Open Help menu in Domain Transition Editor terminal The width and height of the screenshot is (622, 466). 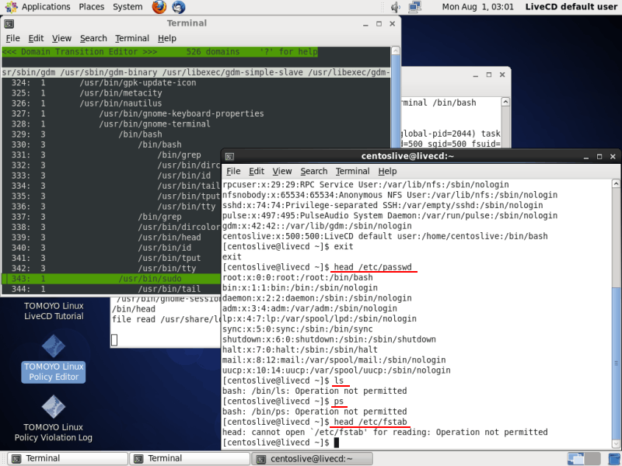tap(166, 38)
